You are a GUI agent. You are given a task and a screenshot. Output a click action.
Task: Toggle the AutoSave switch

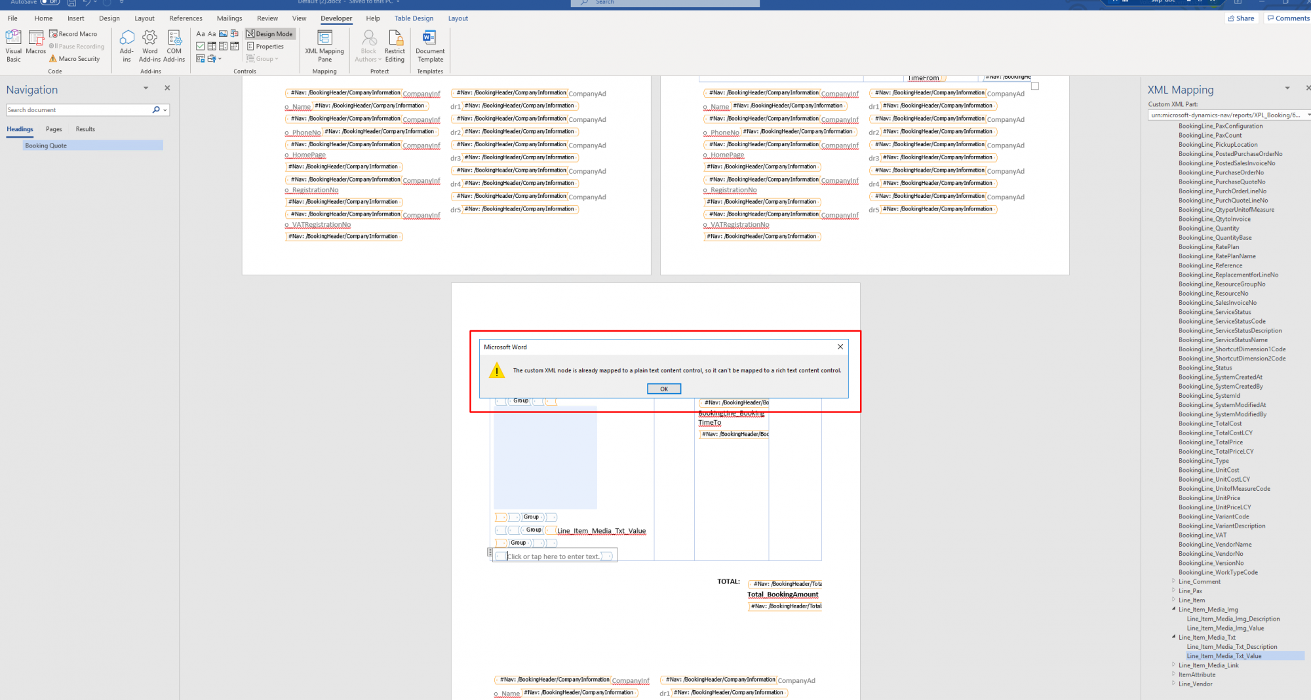(x=50, y=2)
